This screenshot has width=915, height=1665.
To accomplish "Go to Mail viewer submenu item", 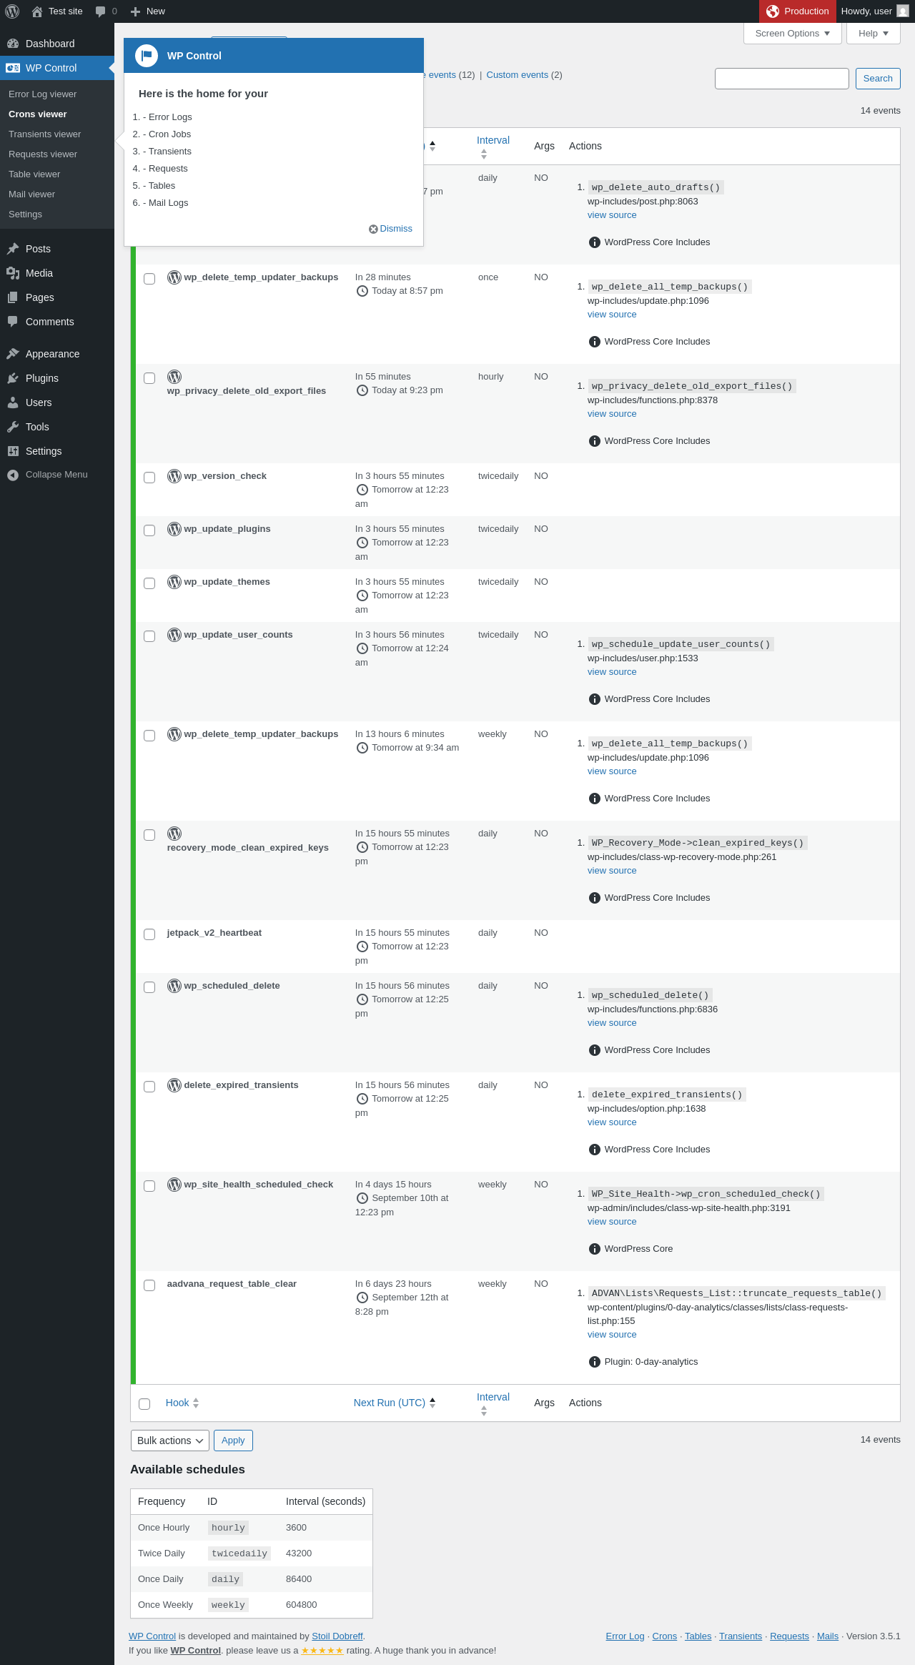I will point(31,194).
